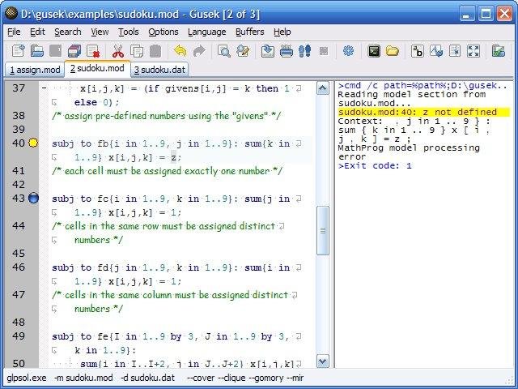Undo last edit with yellow arrow
Image resolution: width=518 pixels, height=389 pixels.
click(180, 51)
